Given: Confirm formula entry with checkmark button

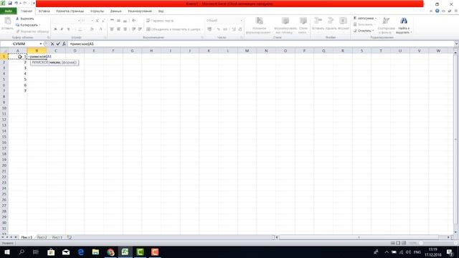Looking at the screenshot, I should pyautogui.click(x=58, y=44).
